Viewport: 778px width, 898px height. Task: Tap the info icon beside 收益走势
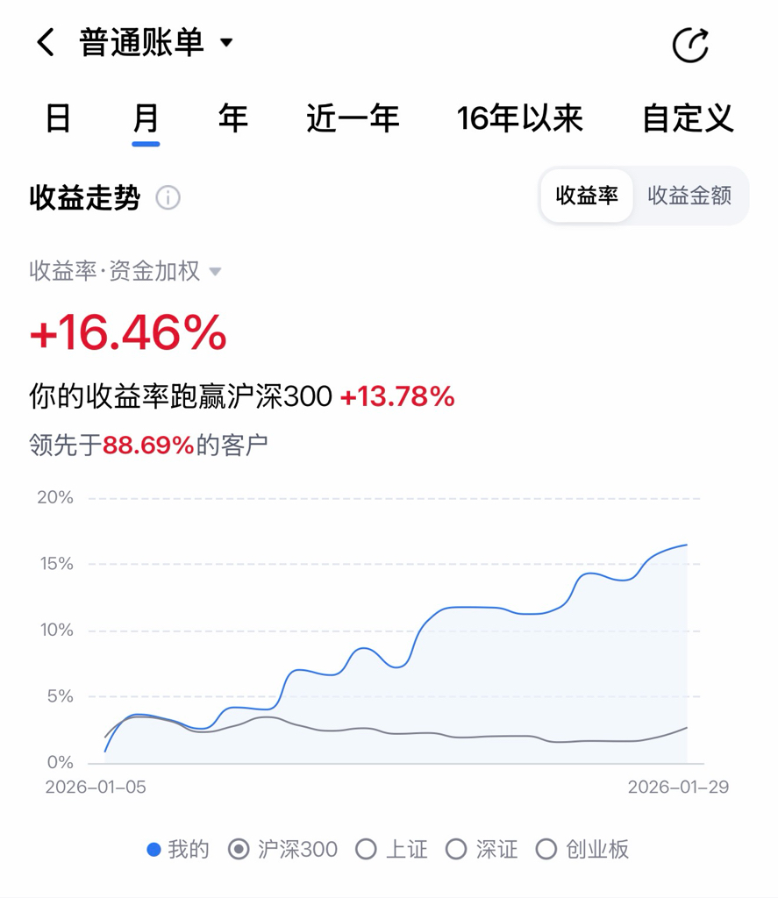click(x=168, y=197)
